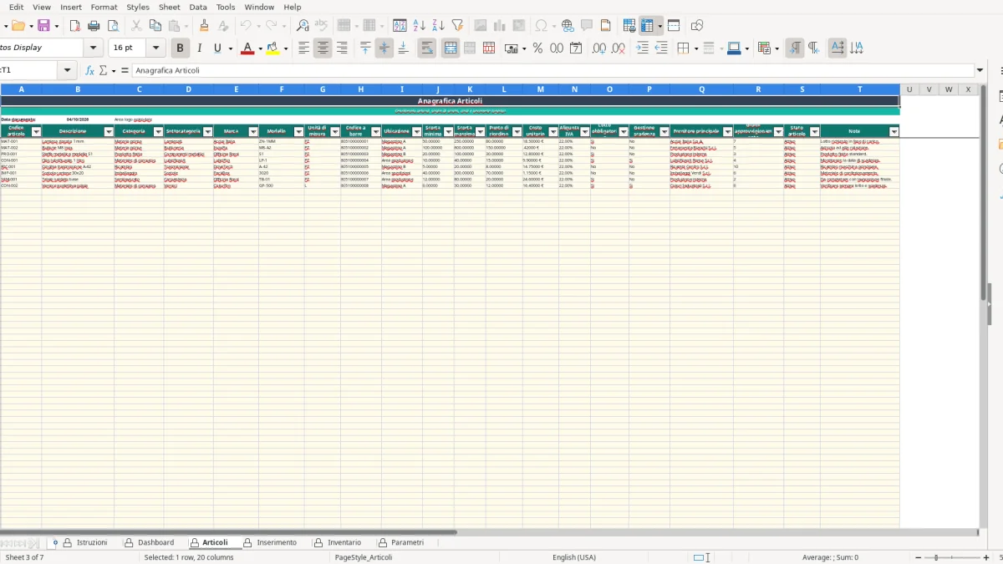
Task: Click PageStyle_Articoli in the status bar
Action: (364, 557)
